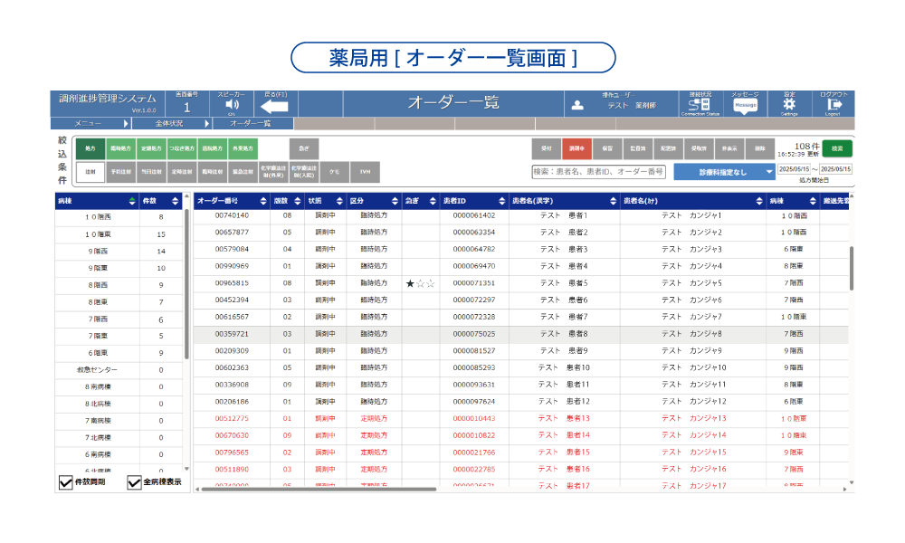The width and height of the screenshot is (905, 543).
Task: Click the ward list vertical scrollbar
Action: [x=186, y=284]
